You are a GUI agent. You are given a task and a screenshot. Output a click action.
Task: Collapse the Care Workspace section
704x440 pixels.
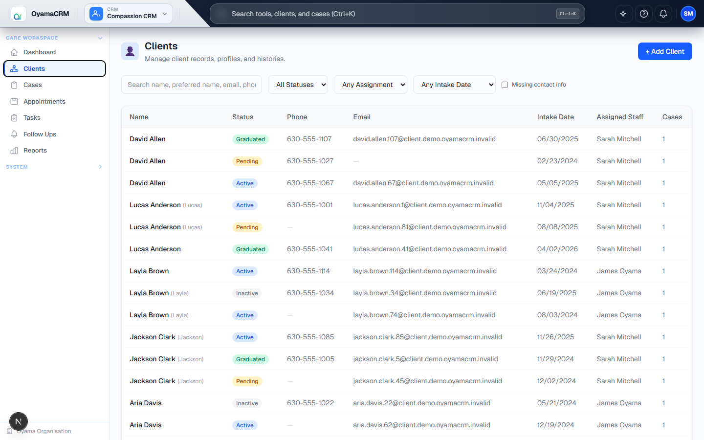click(x=100, y=38)
